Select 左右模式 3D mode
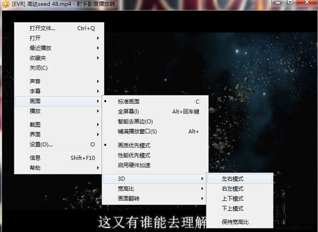The height and width of the screenshot is (232, 318). click(x=233, y=179)
